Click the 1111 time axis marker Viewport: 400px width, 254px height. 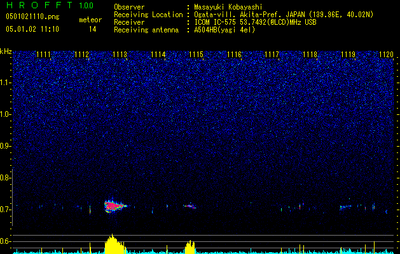tap(43, 54)
